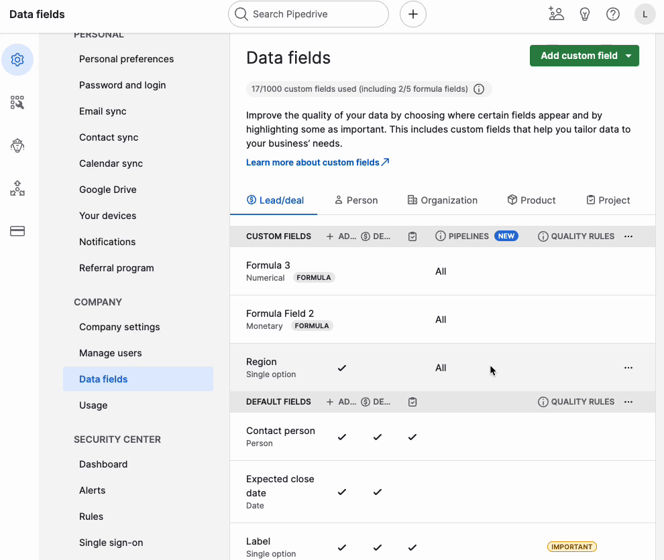664x560 pixels.
Task: Open Learn more about custom fields link
Action: [318, 162]
